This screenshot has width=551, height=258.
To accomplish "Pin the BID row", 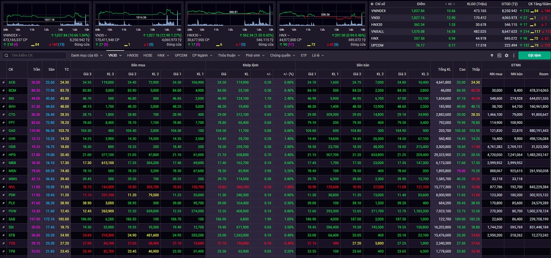I will pos(3,99).
